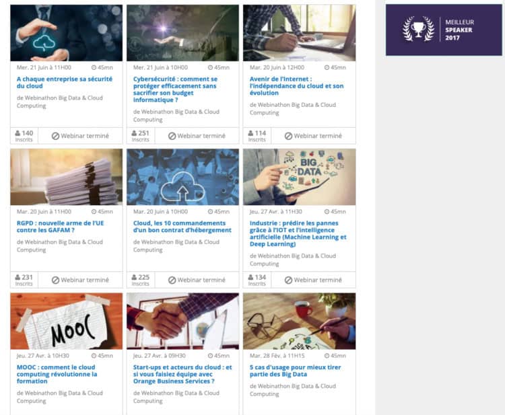Click date 'Mar. 20 Juin à 12H00'
This screenshot has width=505, height=415.
277,67
